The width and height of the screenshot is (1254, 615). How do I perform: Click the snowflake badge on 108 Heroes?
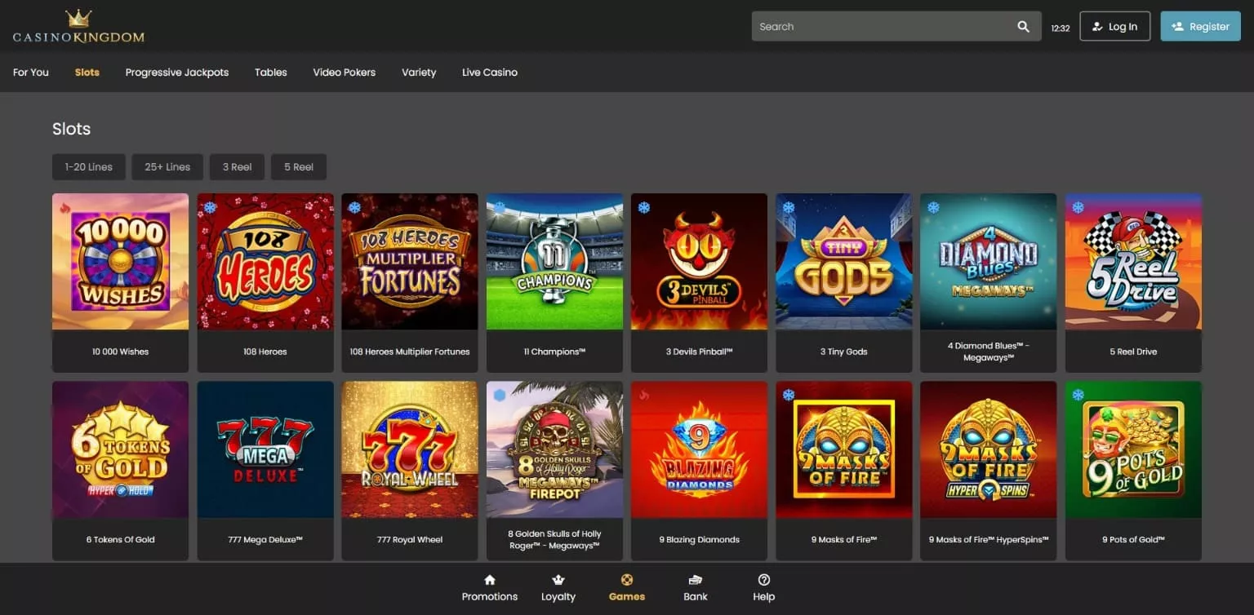pyautogui.click(x=210, y=207)
